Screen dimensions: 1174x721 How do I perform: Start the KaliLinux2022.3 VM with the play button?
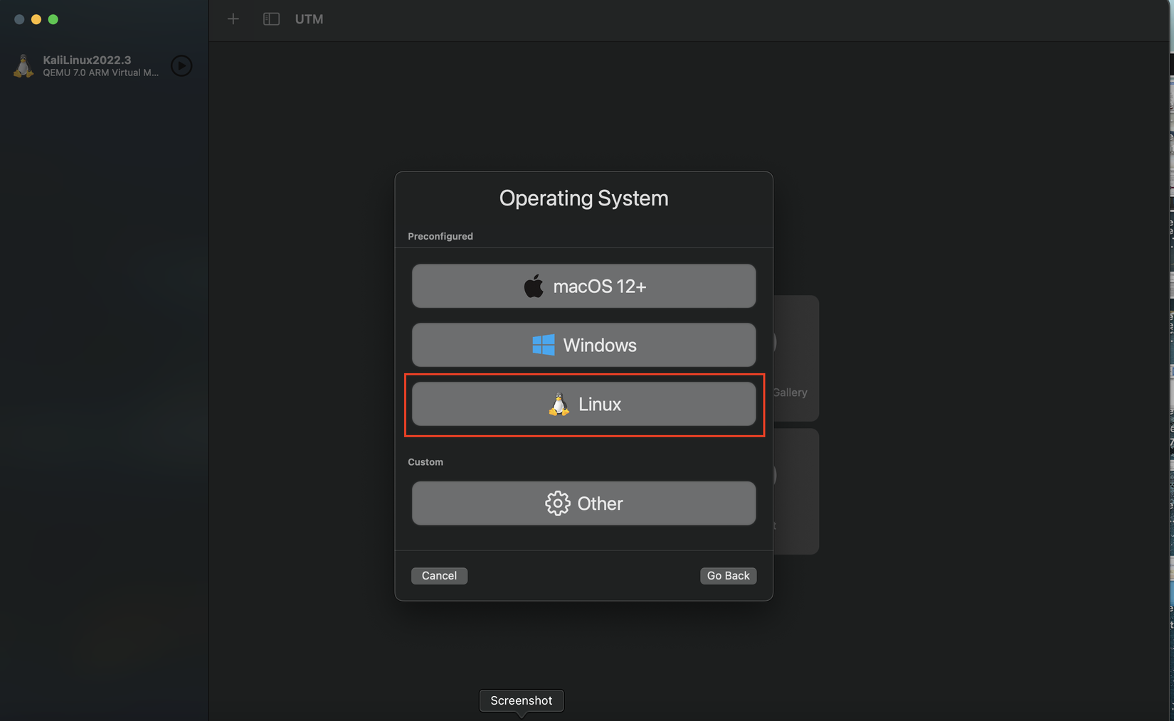pos(181,66)
